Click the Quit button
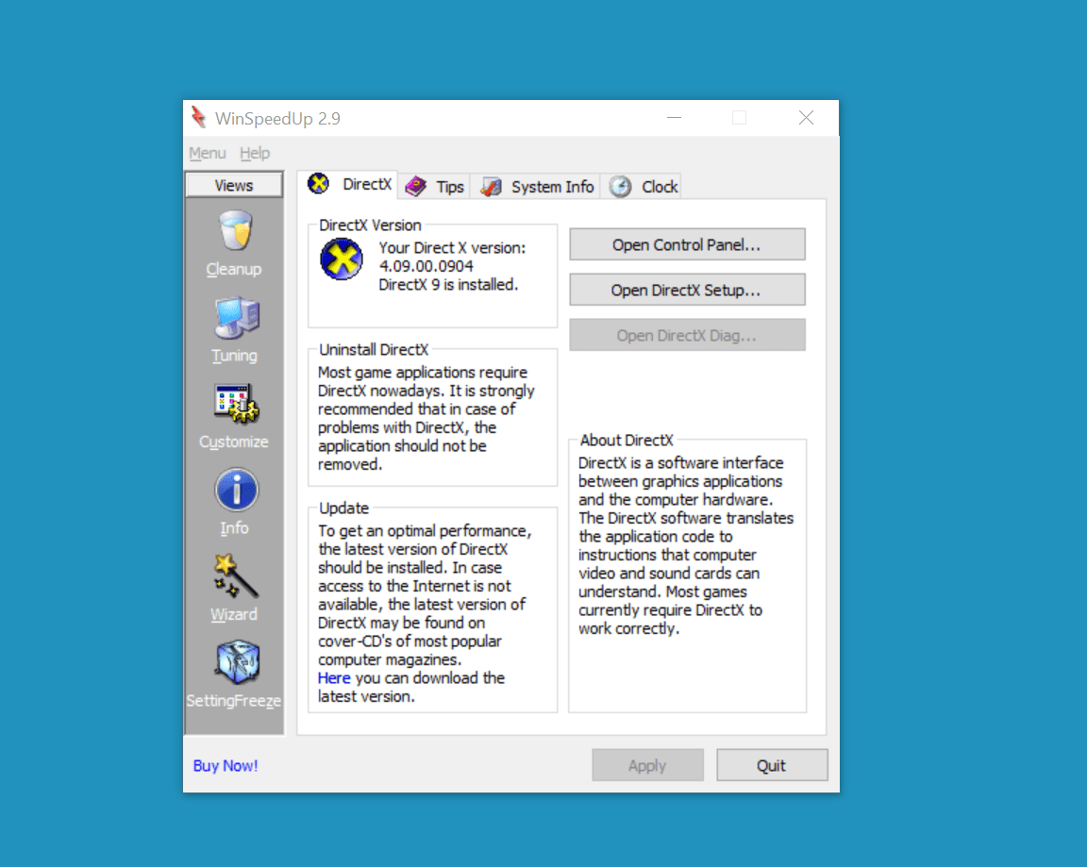 [x=772, y=765]
